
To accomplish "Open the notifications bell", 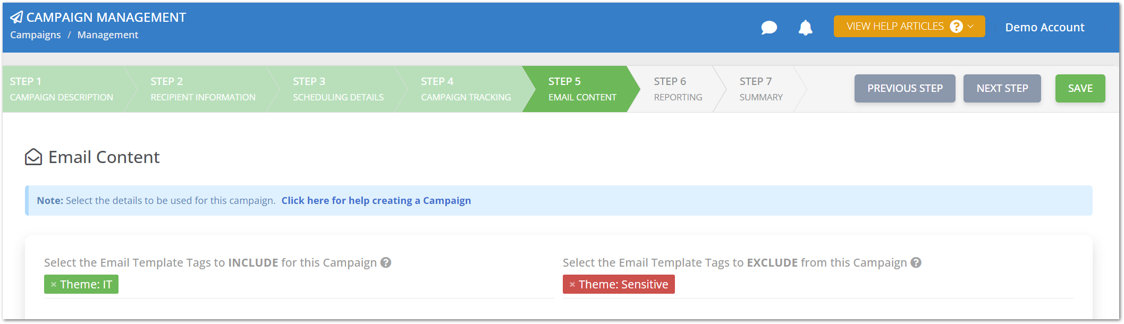I will point(805,28).
